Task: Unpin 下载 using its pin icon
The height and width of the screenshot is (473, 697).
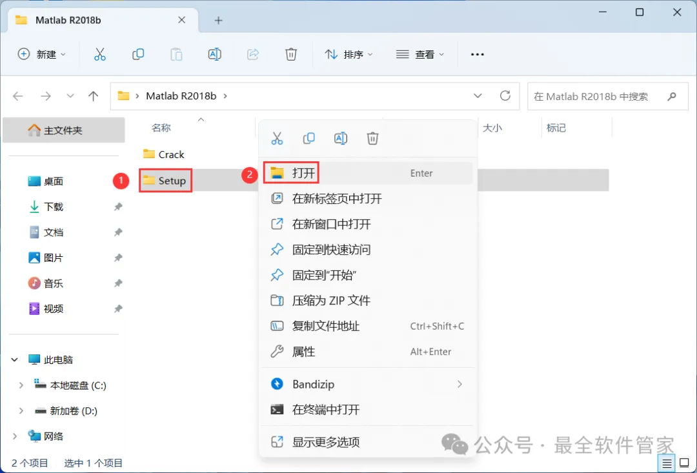Action: click(118, 206)
